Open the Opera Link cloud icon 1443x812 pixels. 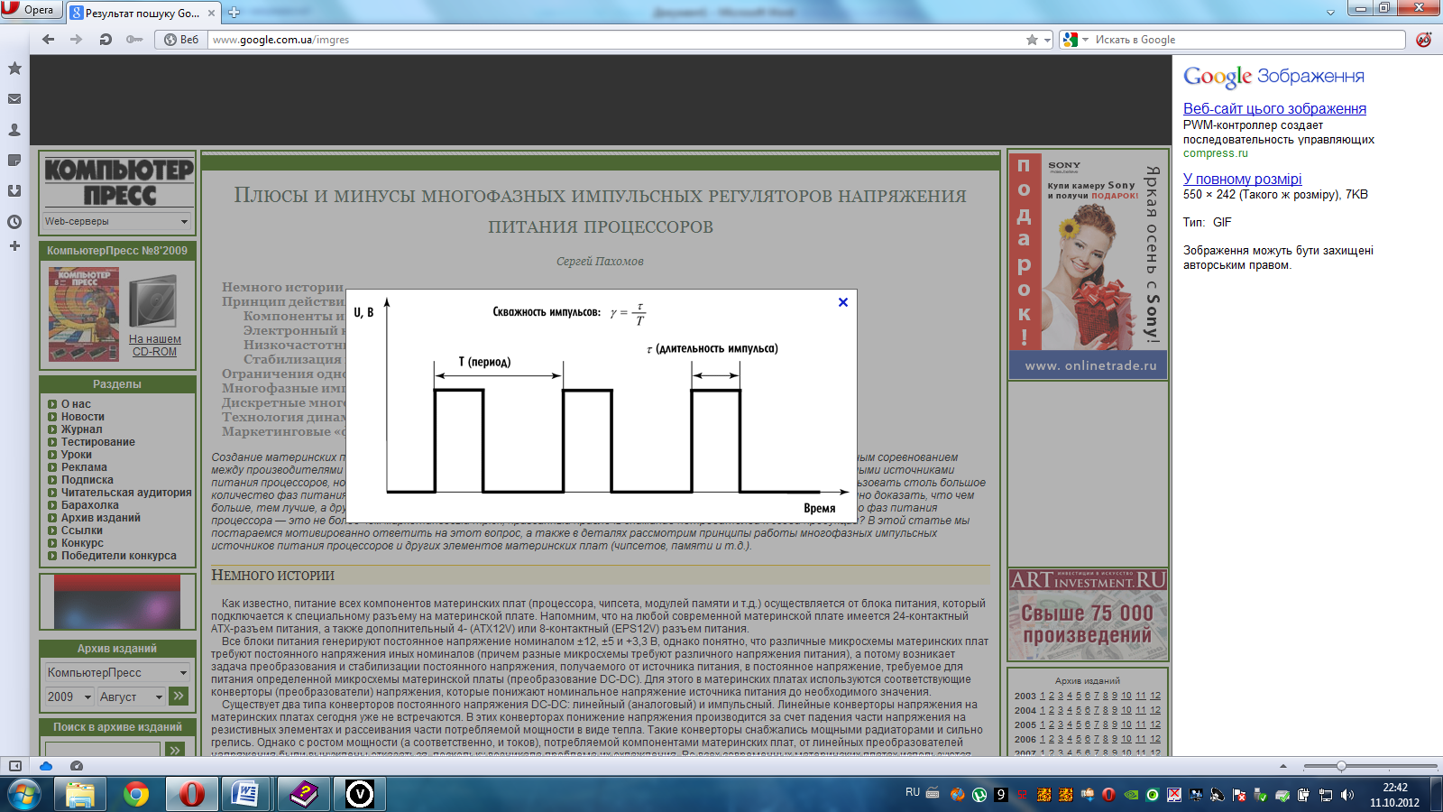click(x=46, y=766)
